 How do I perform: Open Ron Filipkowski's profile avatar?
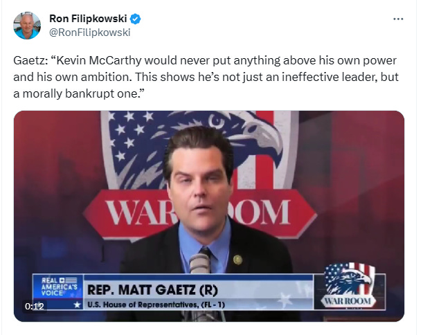tap(27, 26)
